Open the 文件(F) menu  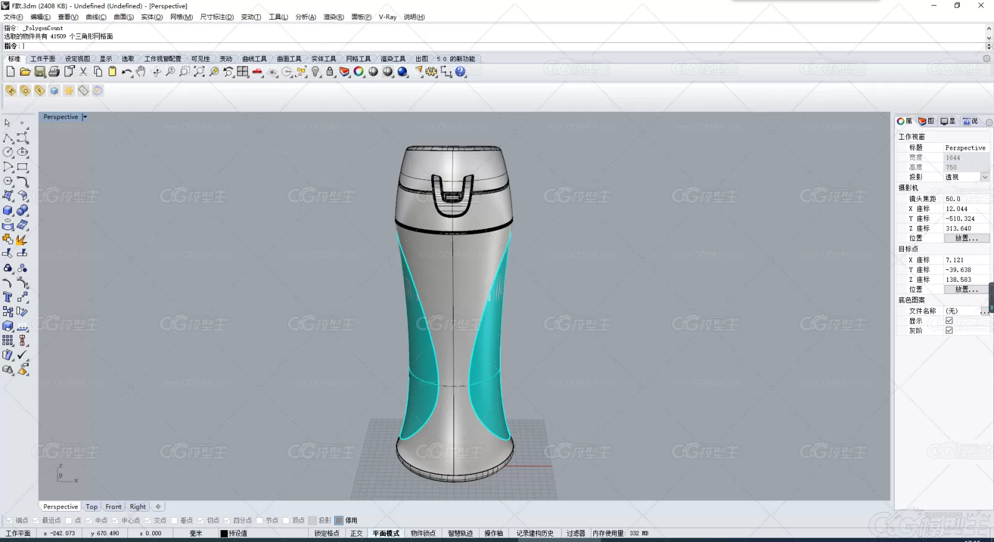tap(13, 17)
